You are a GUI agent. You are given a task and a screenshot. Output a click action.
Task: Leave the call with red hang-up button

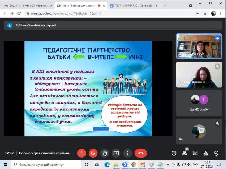pos(141,153)
